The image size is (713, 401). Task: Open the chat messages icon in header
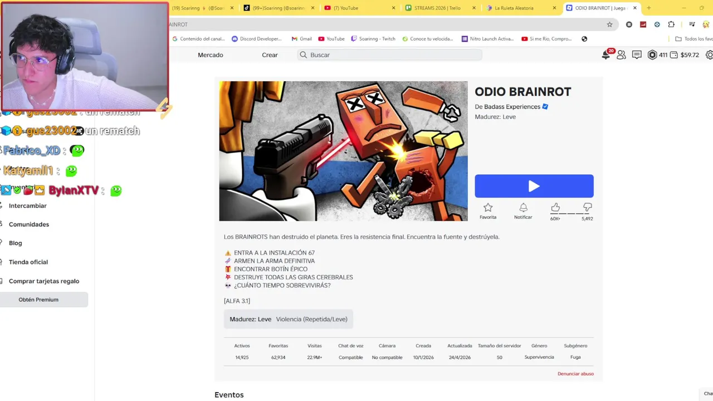pos(637,55)
